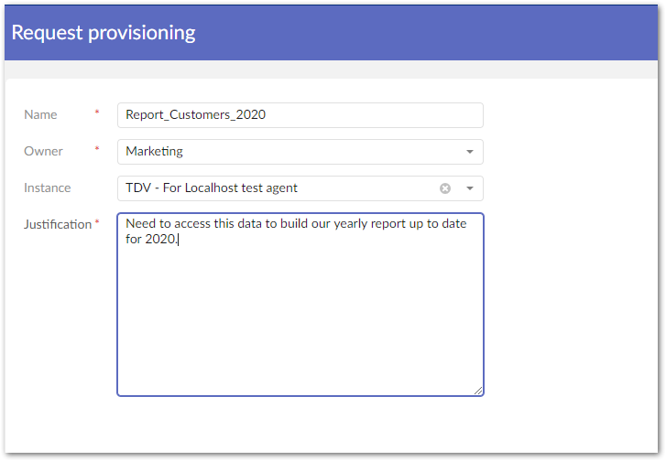Select the Marketing owner combo box
The image size is (666, 461).
[x=300, y=152]
